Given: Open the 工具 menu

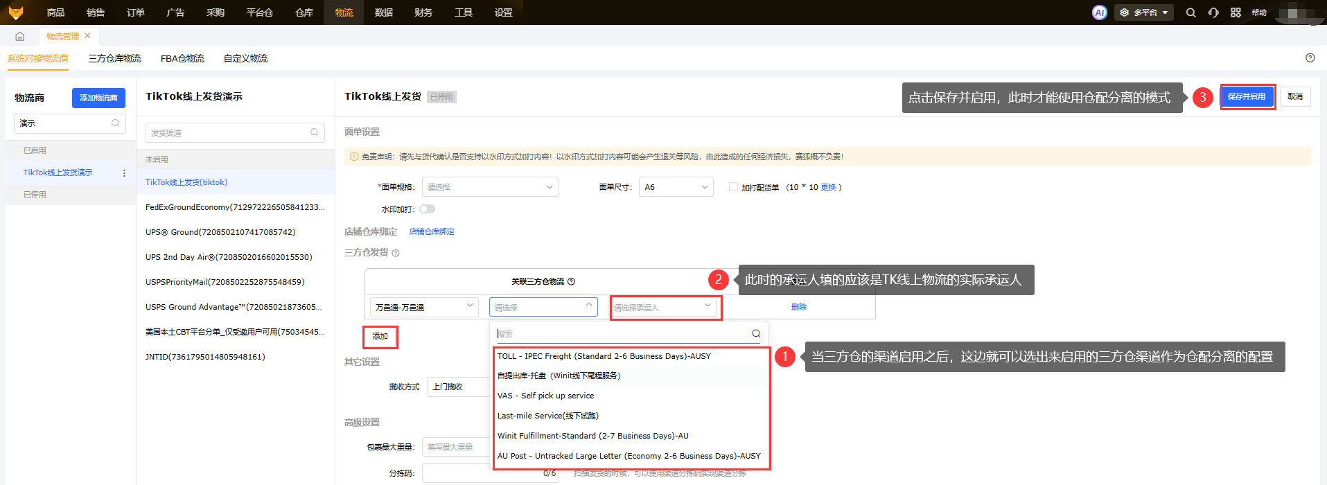Looking at the screenshot, I should tap(464, 12).
